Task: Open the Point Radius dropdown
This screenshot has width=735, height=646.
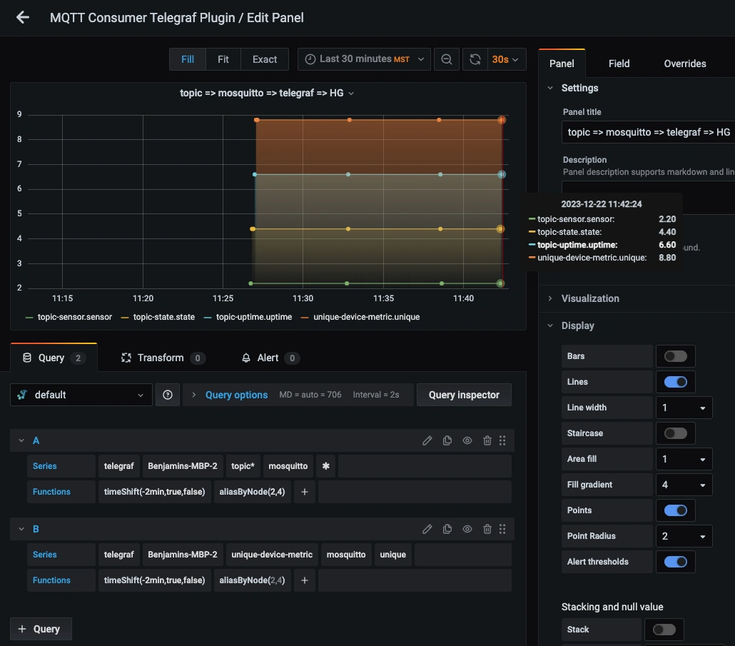Action: [684, 536]
